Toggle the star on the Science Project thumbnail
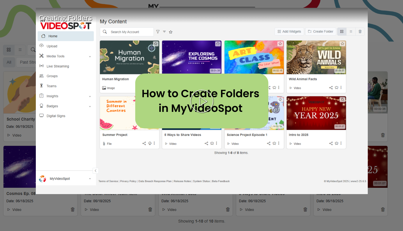The height and width of the screenshot is (231, 403). (280, 100)
